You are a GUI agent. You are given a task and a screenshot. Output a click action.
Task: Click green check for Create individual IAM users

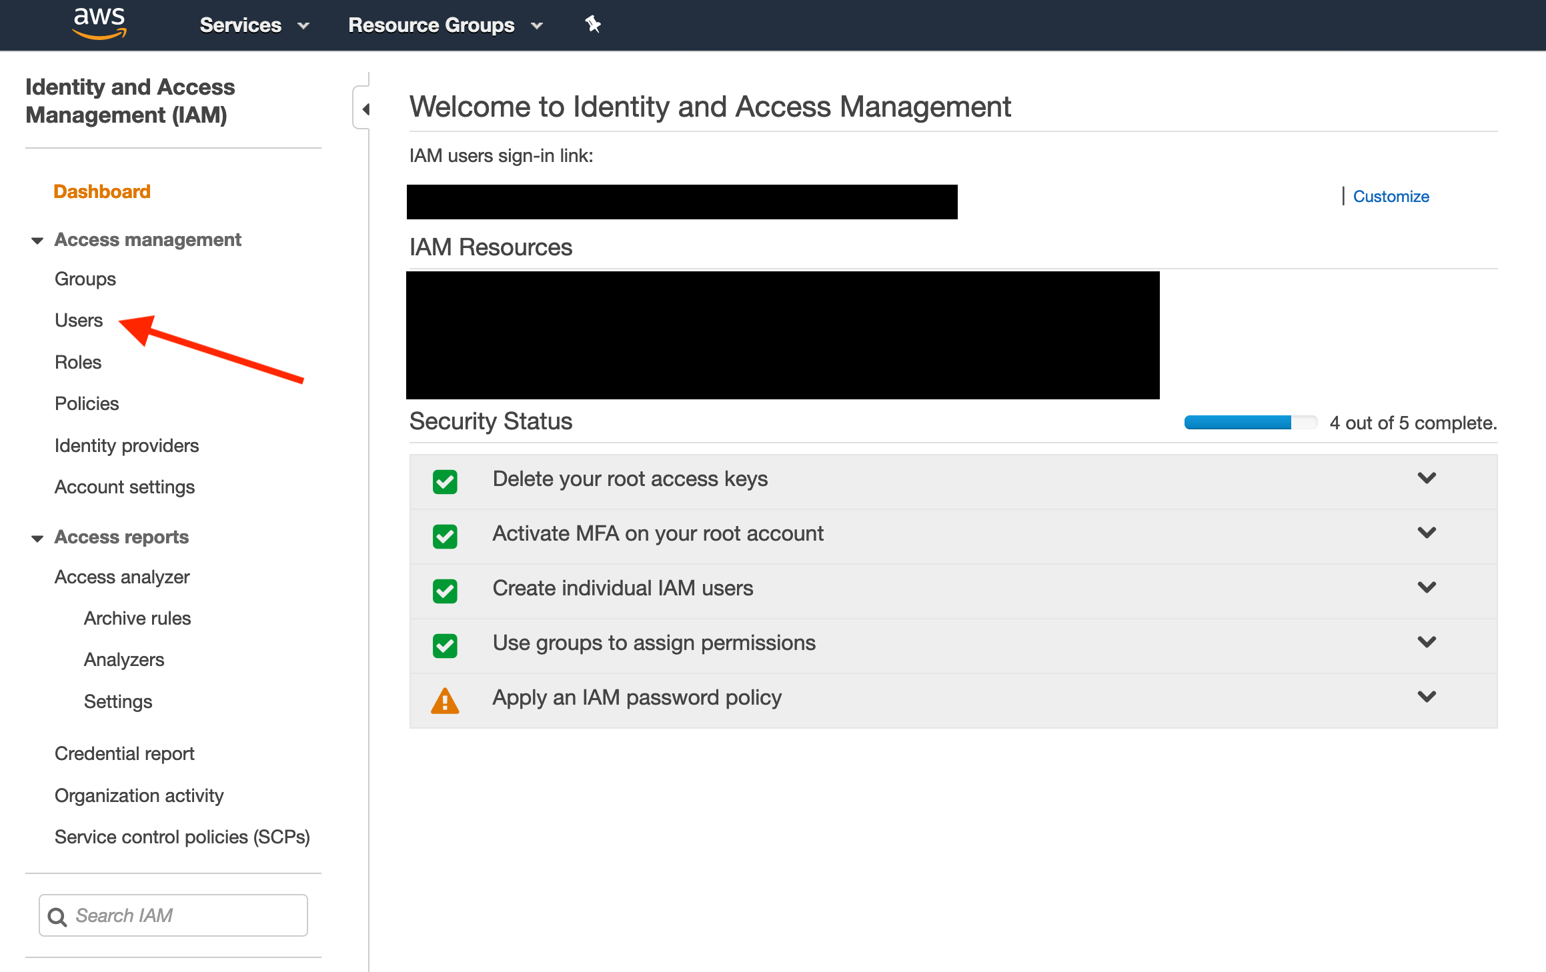[x=445, y=591]
